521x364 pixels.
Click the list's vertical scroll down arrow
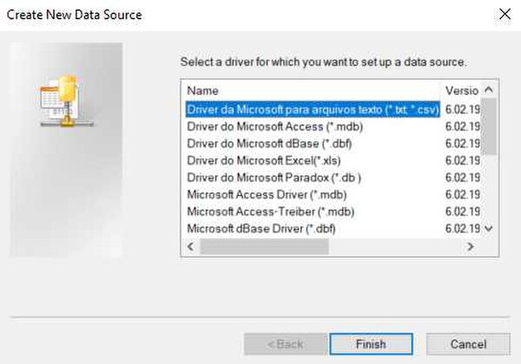coord(488,229)
